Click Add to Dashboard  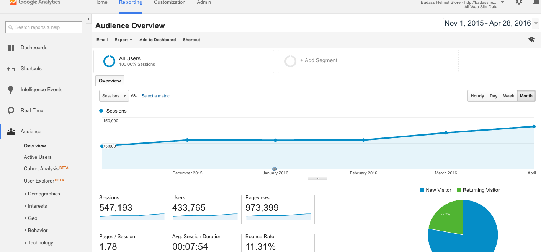click(158, 40)
